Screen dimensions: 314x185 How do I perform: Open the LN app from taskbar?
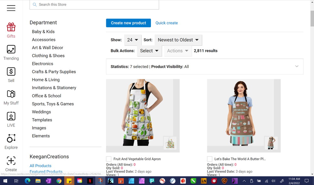click(204, 181)
